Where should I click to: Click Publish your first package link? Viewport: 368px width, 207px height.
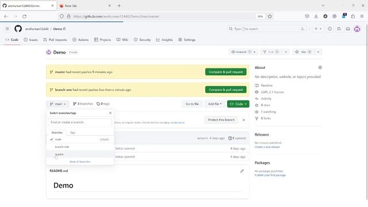tap(270, 175)
